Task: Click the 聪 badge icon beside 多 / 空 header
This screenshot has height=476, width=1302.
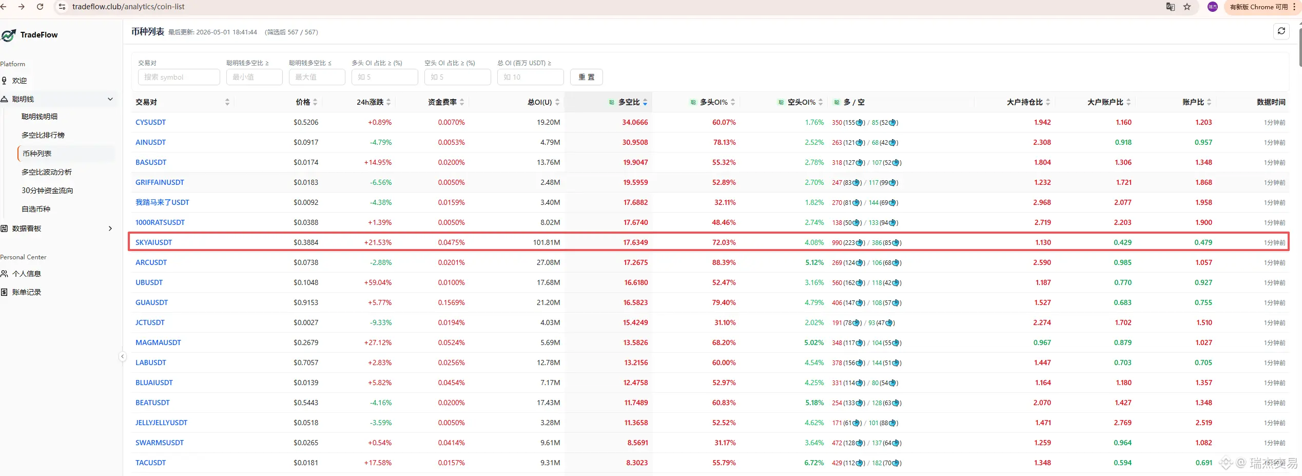Action: pos(837,102)
